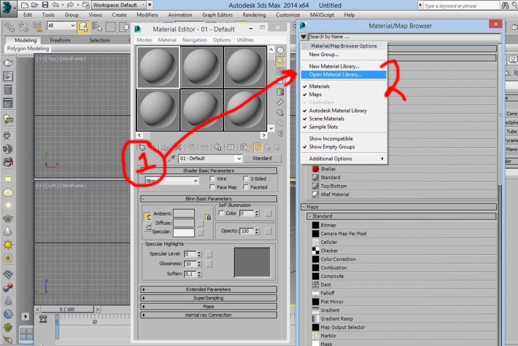Image resolution: width=518 pixels, height=346 pixels.
Task: Check the Self-Illumination Color checkbox
Action: point(222,213)
